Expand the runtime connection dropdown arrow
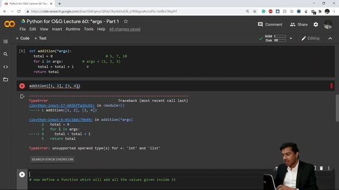Screen dimensions: 339x190 (x=291, y=39)
